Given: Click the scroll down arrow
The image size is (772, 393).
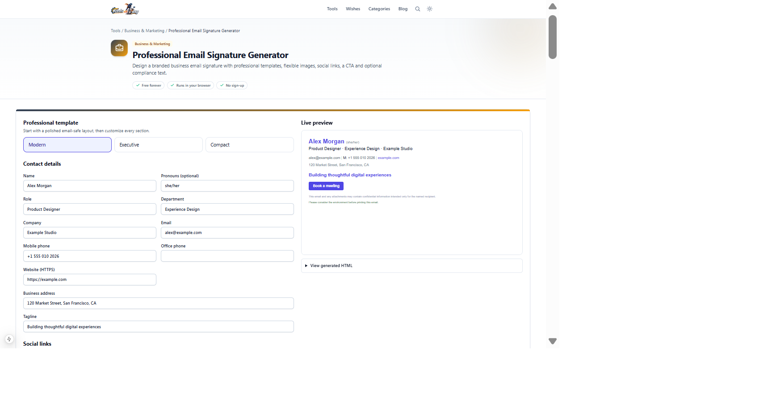Looking at the screenshot, I should pos(553,341).
